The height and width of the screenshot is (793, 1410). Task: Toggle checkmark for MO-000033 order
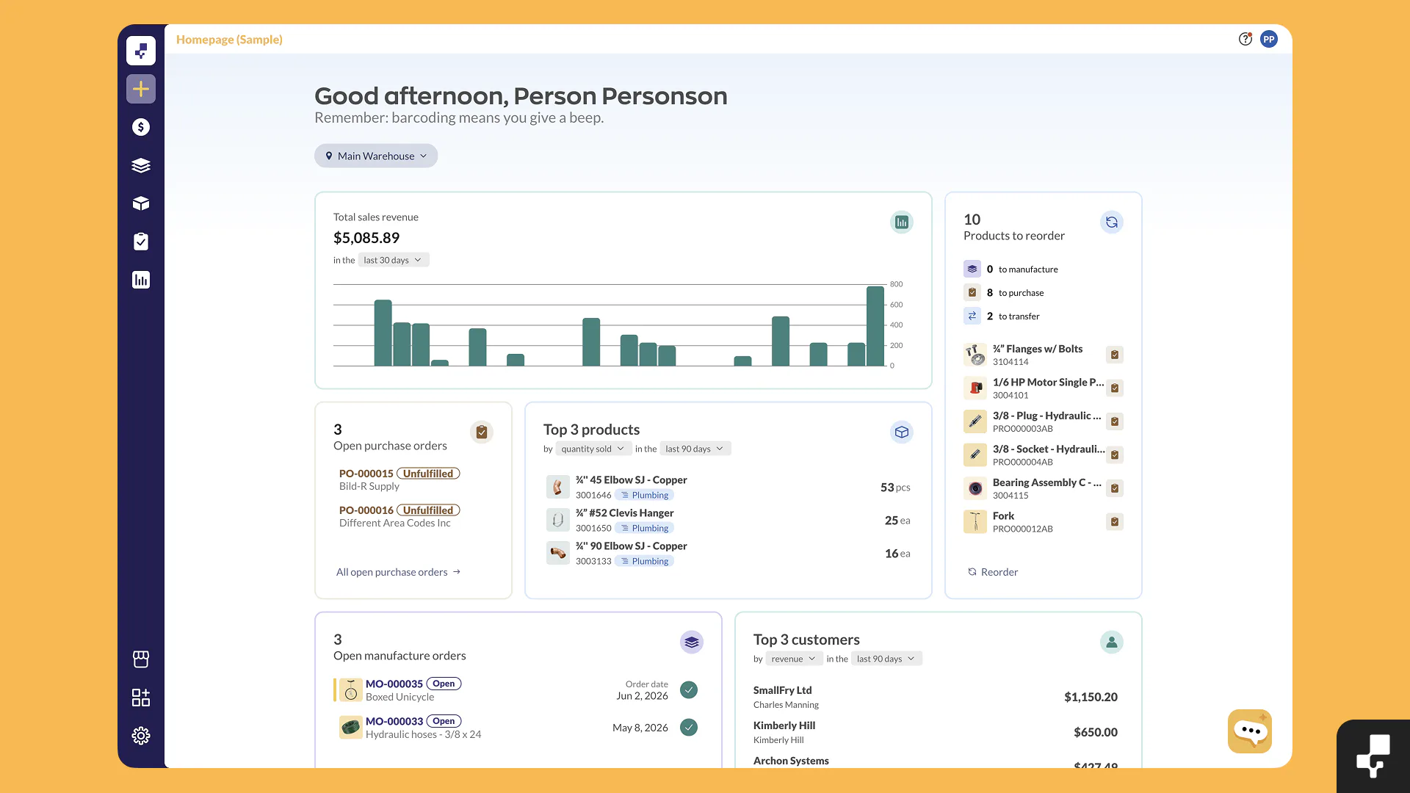point(689,728)
